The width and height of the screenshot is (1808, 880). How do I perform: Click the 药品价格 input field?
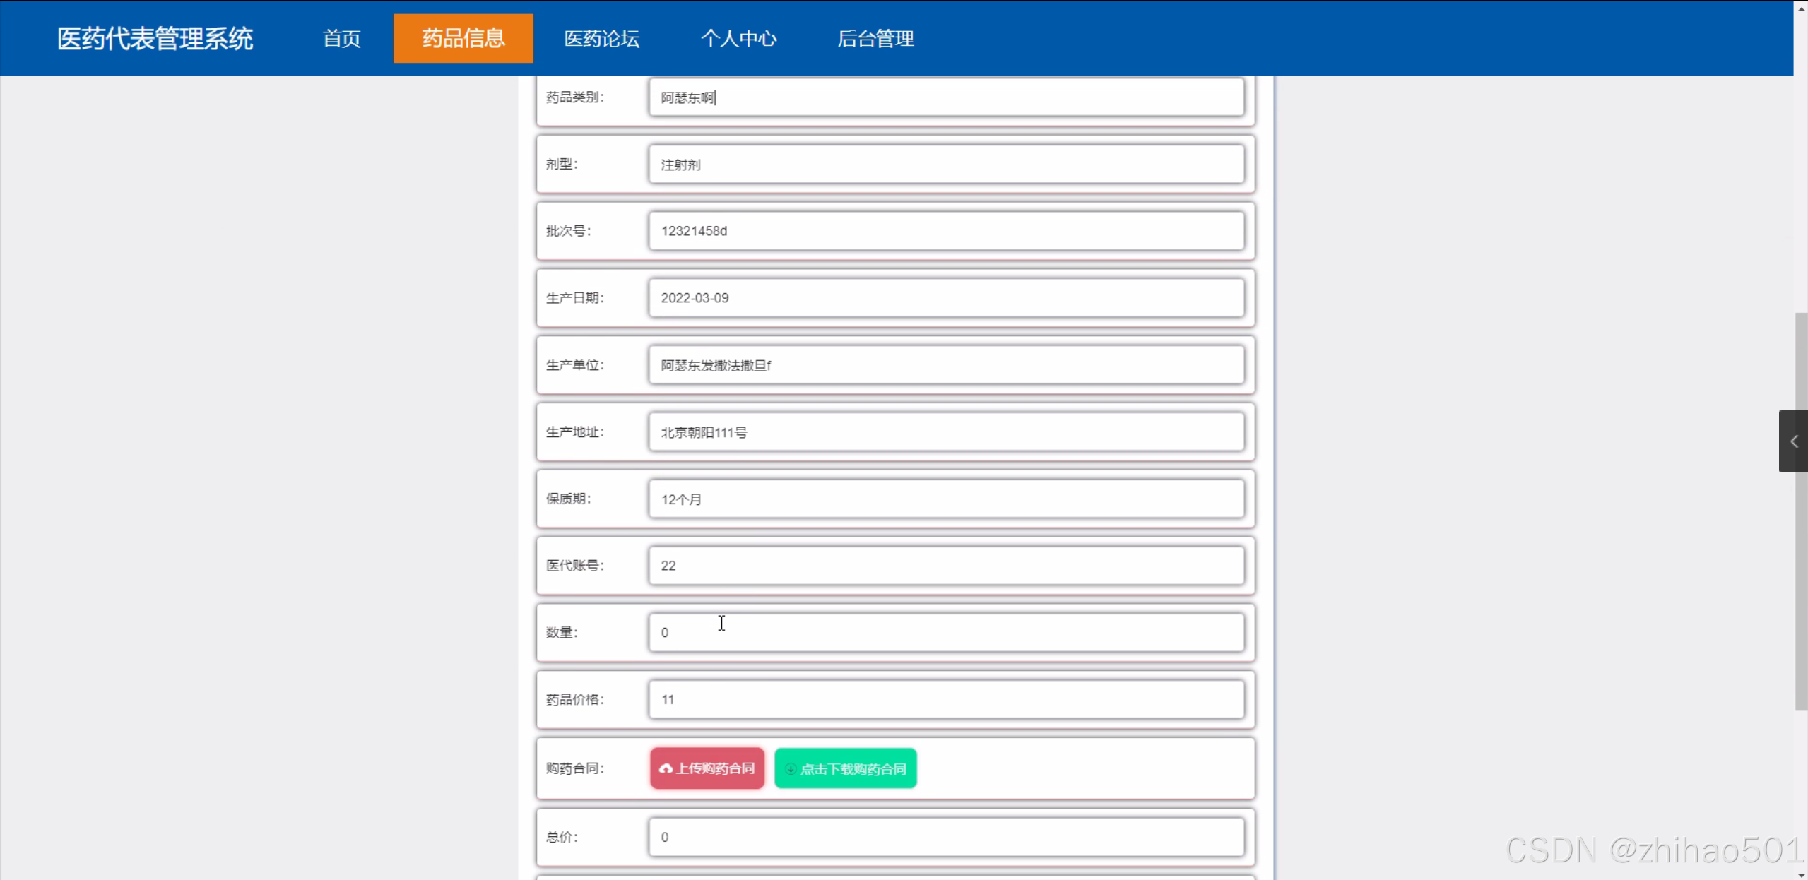tap(946, 699)
